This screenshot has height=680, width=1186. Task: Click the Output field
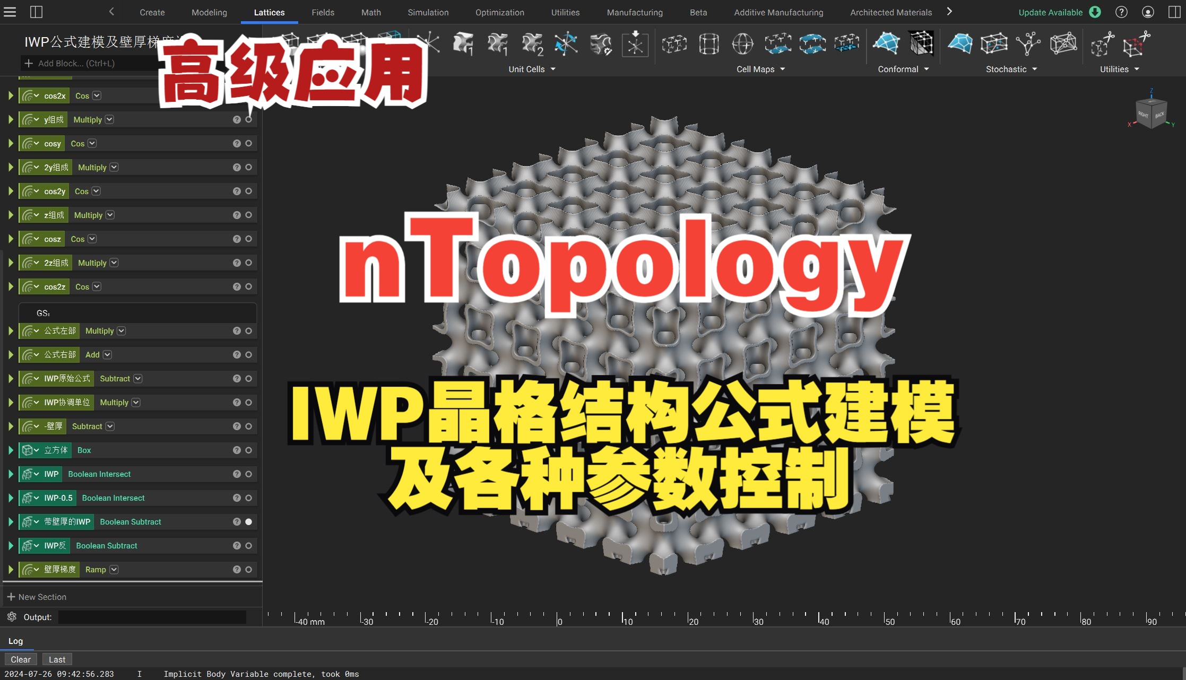[x=152, y=617]
